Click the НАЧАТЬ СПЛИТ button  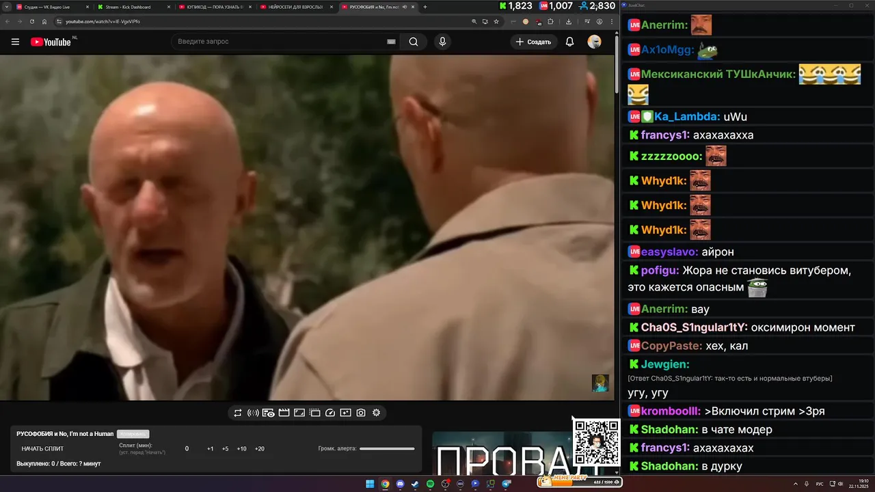[42, 449]
